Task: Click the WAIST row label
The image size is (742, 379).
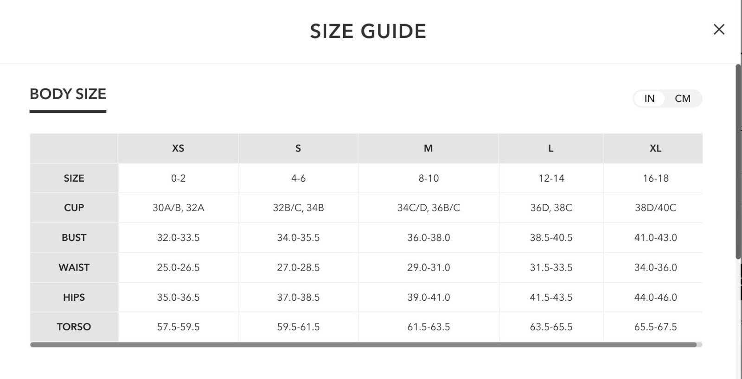Action: point(74,268)
